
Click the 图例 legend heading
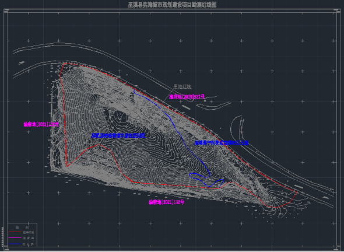click(x=22, y=227)
